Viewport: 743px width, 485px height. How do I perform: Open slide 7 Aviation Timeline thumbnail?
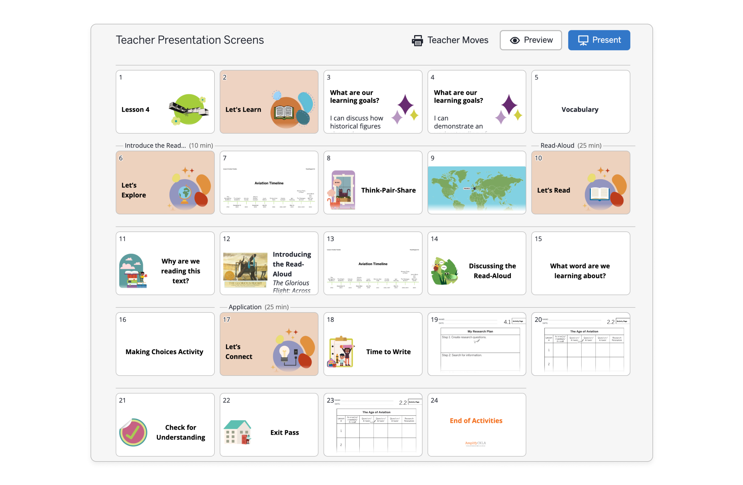pos(269,182)
